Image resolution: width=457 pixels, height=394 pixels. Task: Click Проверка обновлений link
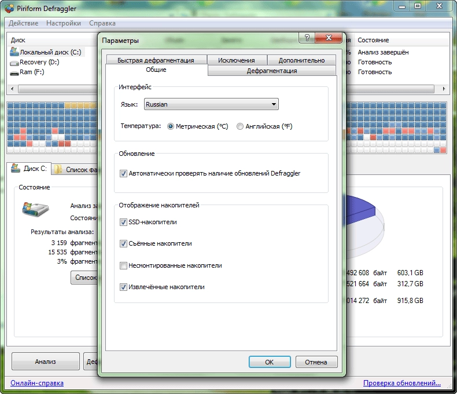(402, 383)
